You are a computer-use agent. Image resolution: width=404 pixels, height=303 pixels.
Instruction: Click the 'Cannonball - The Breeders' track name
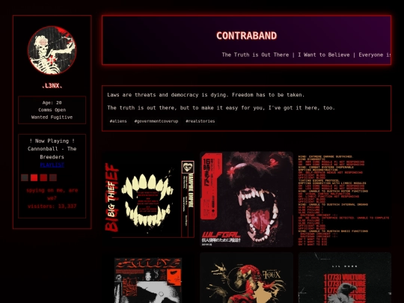[52, 153]
